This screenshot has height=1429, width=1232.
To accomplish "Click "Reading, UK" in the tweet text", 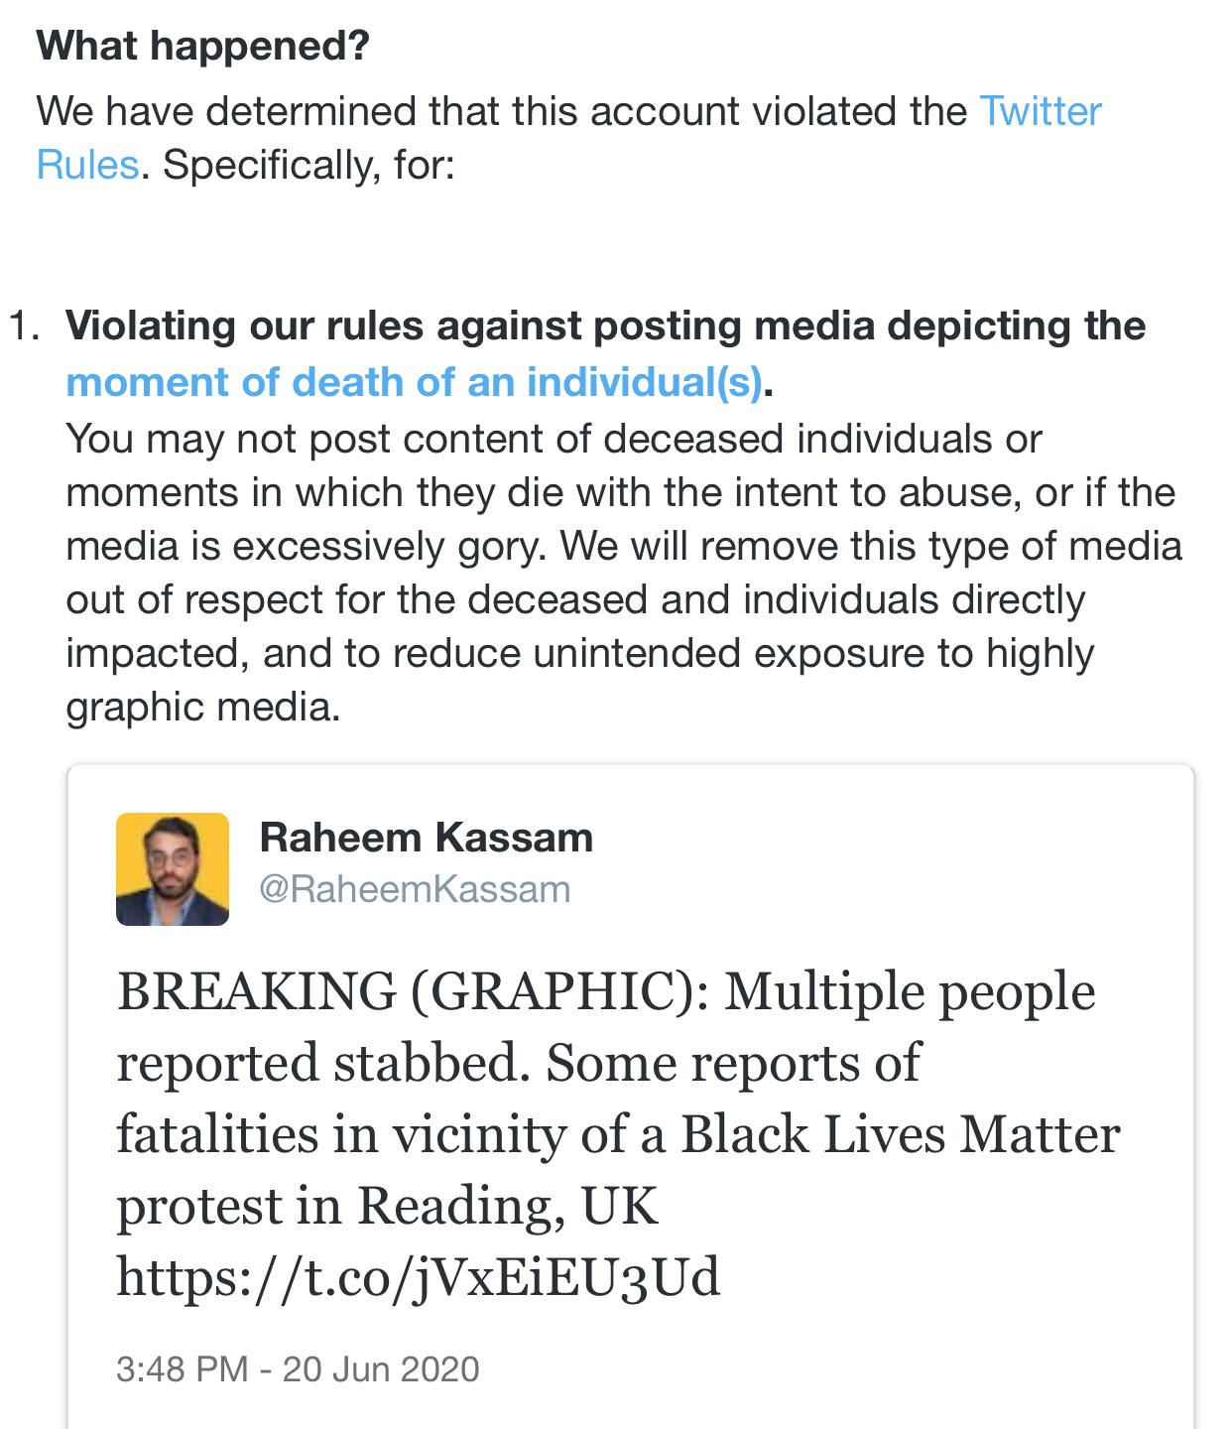I will click(x=508, y=1206).
